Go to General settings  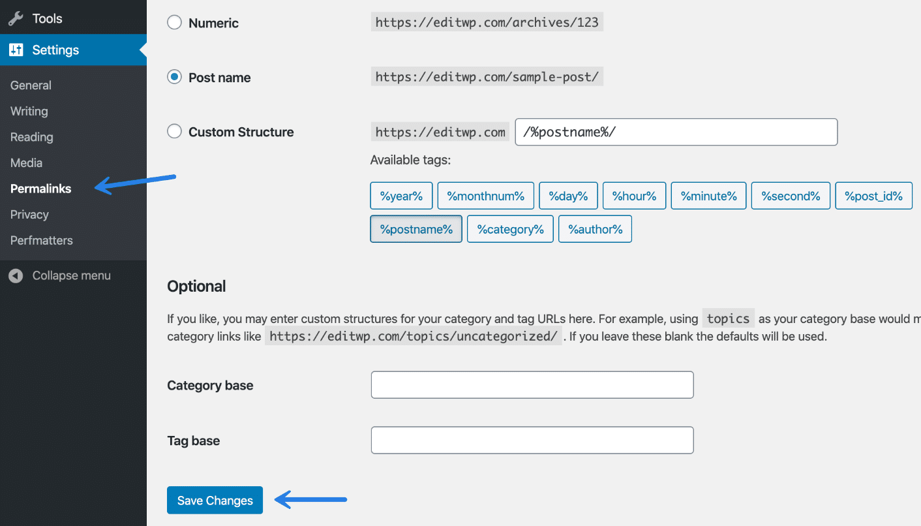[30, 85]
